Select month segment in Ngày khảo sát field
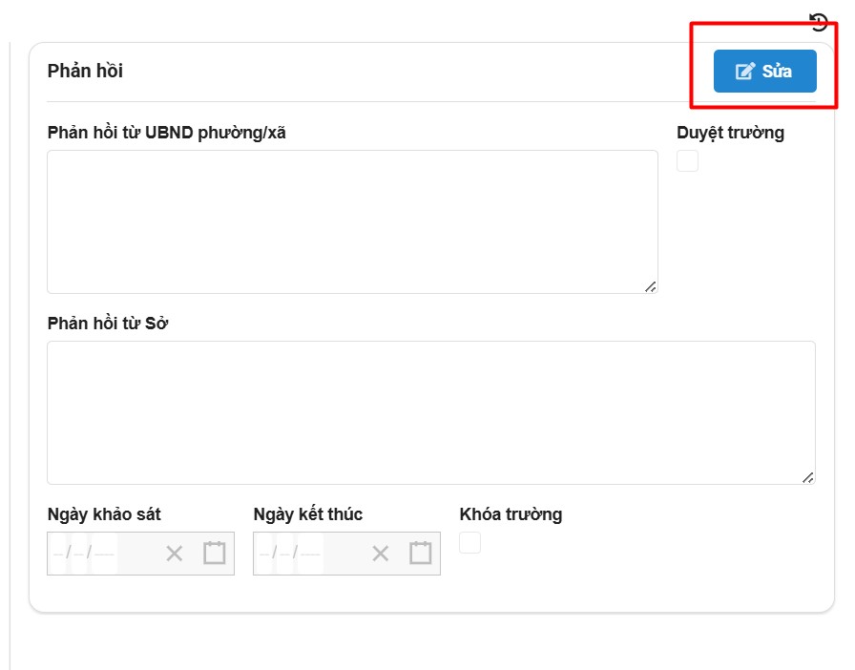The image size is (855, 670). [80, 554]
